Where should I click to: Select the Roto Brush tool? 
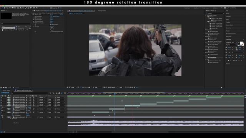(34, 8)
